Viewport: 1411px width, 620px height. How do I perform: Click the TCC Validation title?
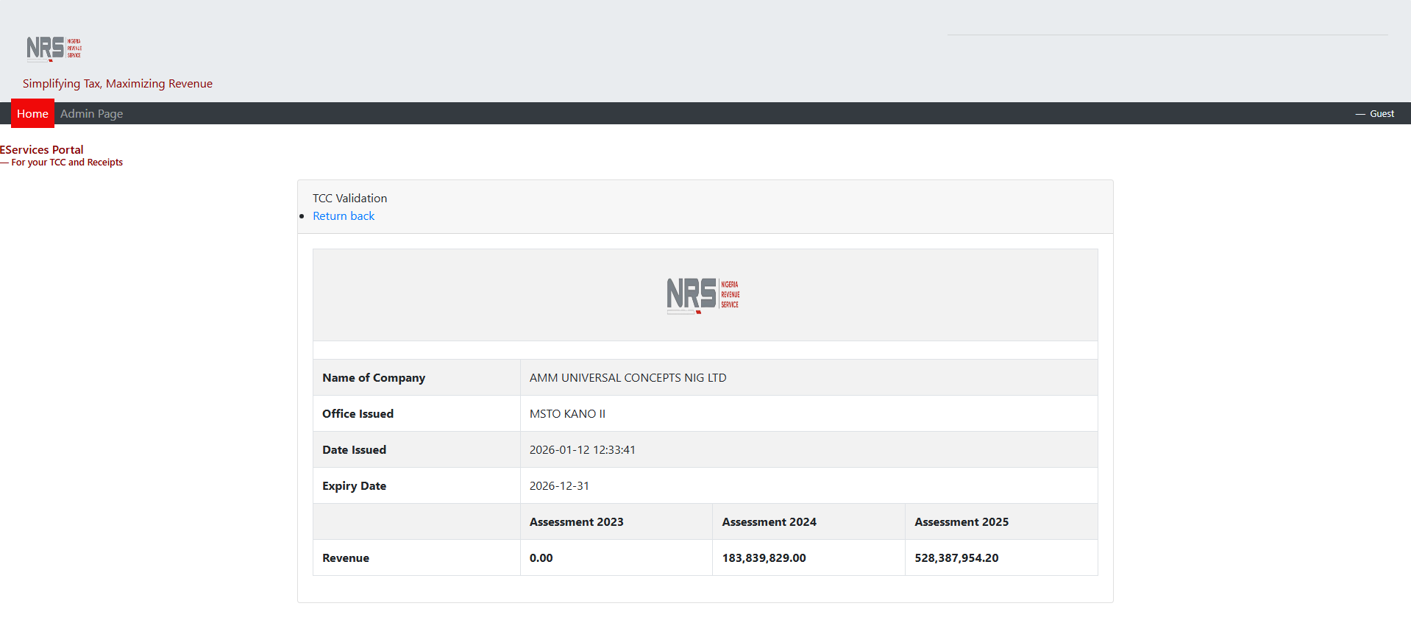[349, 199]
